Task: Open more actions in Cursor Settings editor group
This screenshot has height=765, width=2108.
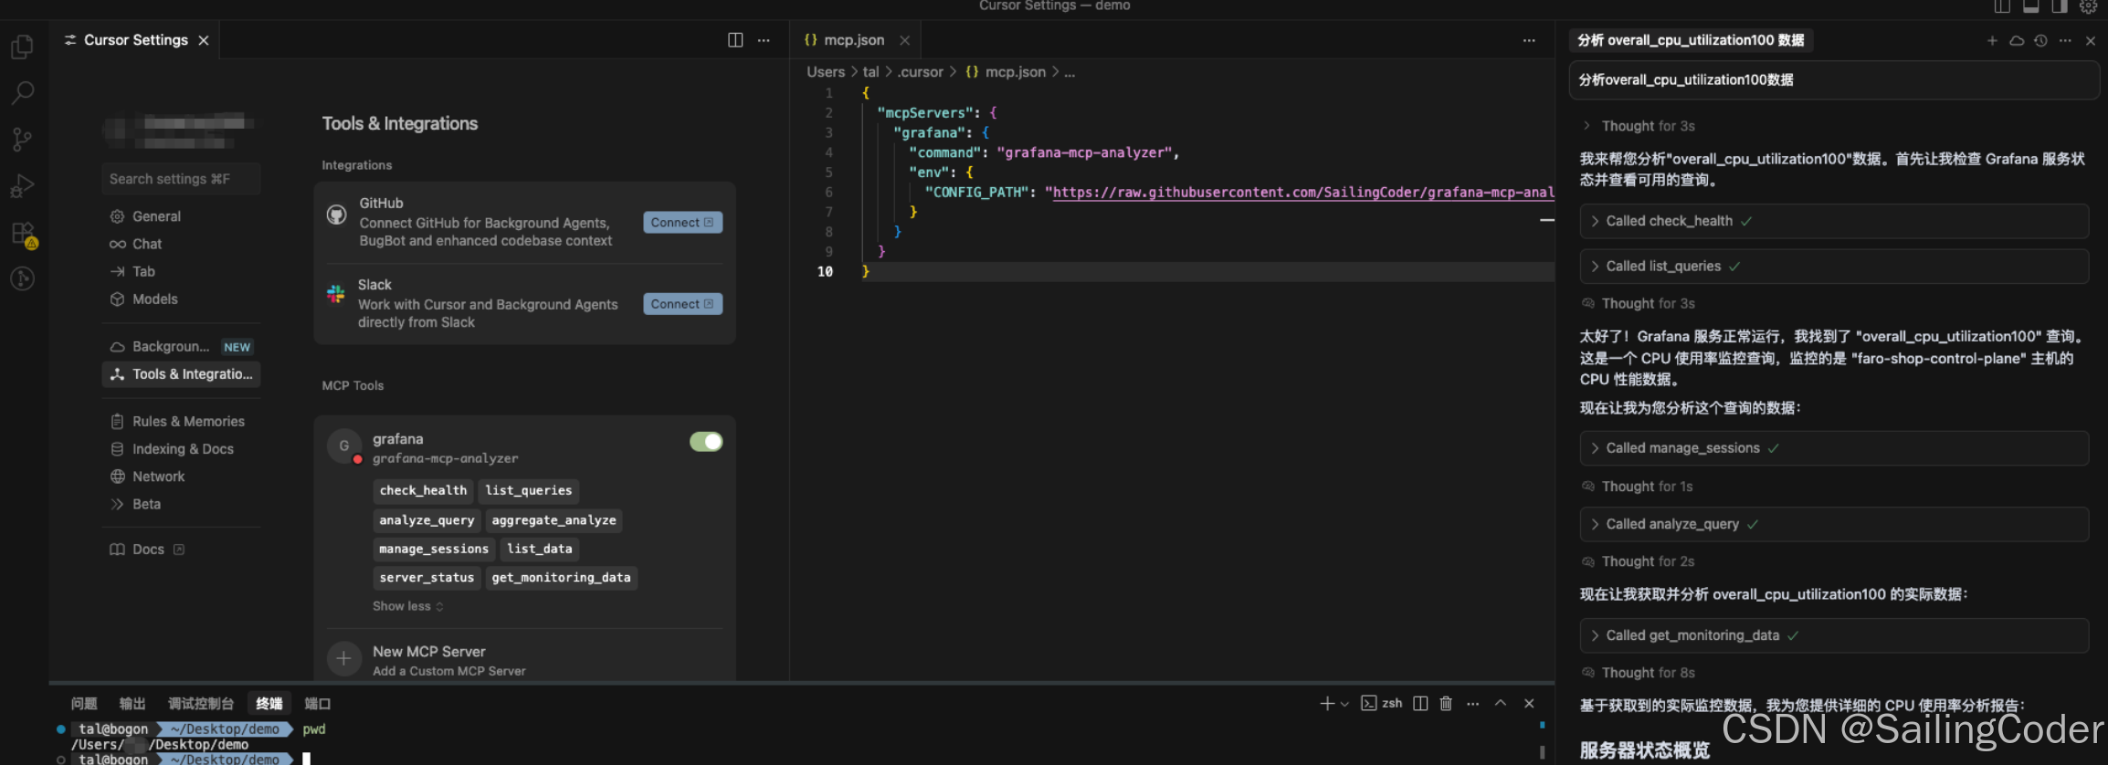Action: [x=764, y=40]
